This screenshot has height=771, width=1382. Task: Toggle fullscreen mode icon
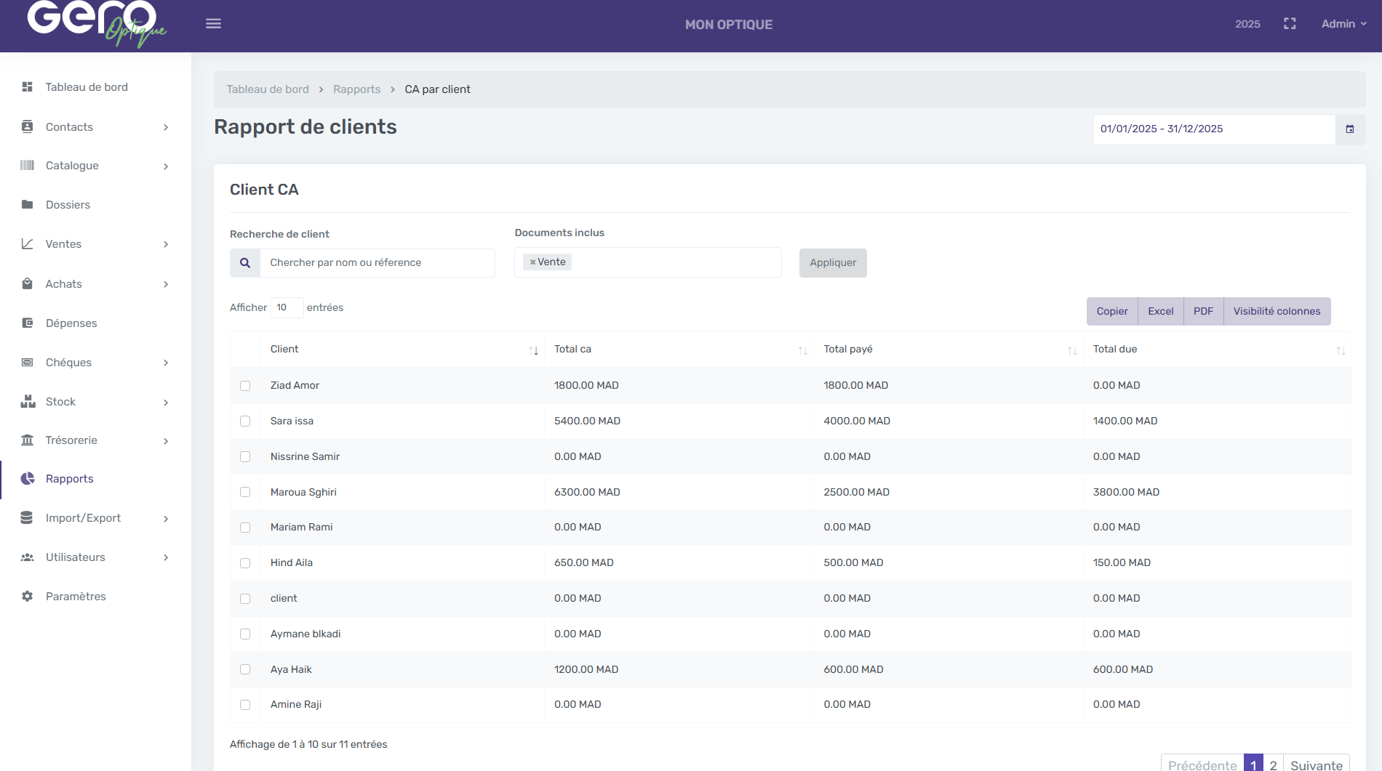pos(1290,24)
